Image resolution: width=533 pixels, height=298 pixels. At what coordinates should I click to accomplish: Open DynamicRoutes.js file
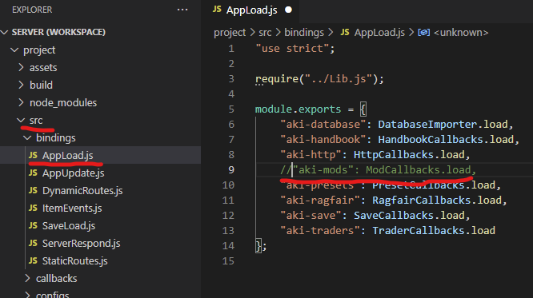[82, 191]
